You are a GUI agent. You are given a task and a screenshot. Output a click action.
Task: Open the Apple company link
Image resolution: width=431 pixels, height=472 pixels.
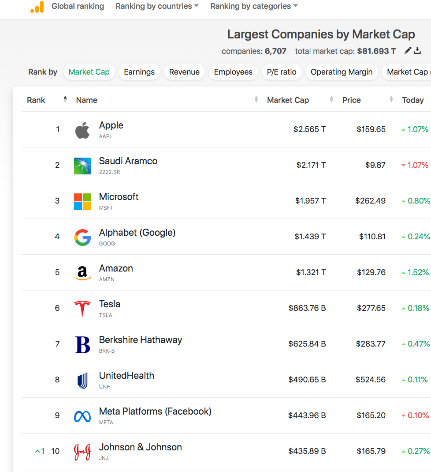pos(111,125)
